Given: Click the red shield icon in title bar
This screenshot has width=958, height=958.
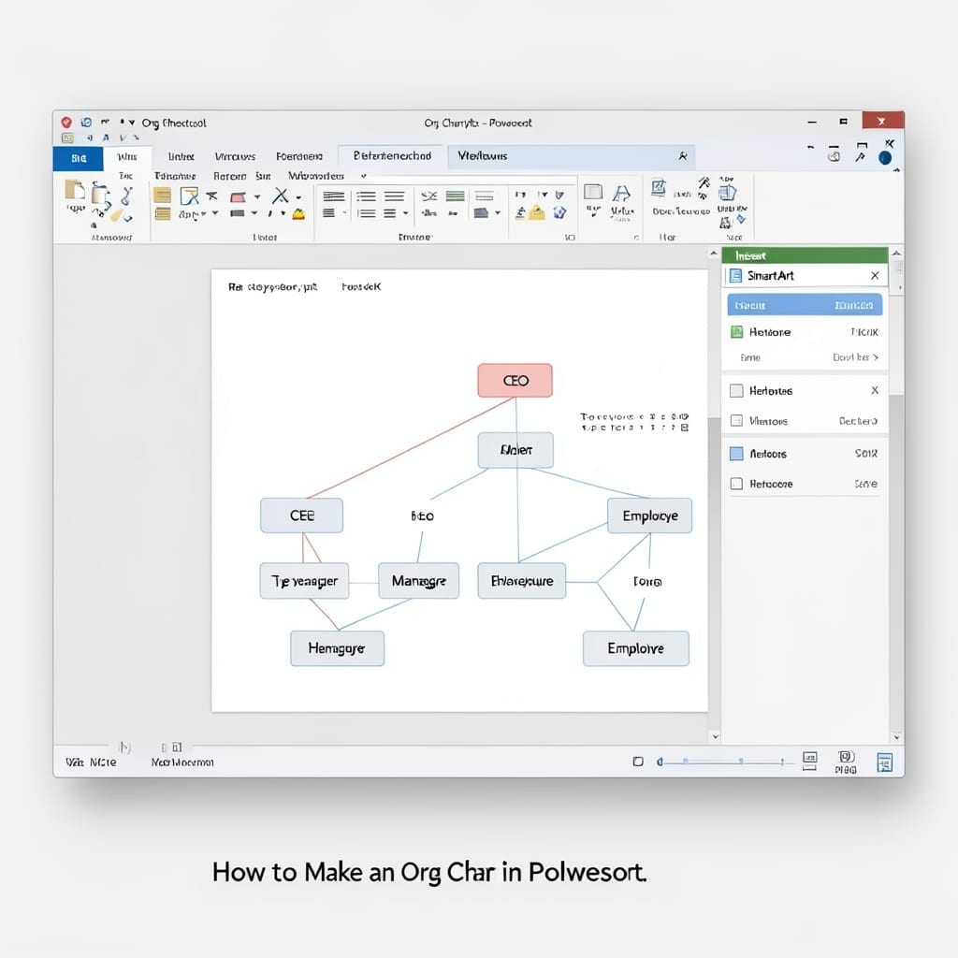Looking at the screenshot, I should pos(66,123).
